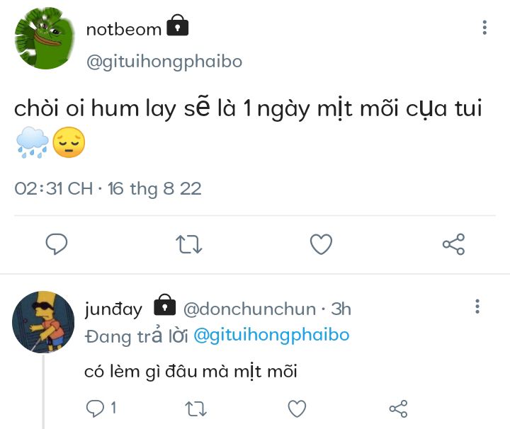The height and width of the screenshot is (429, 510).
Task: Reply to notbeom's main tweet
Action: 57,244
